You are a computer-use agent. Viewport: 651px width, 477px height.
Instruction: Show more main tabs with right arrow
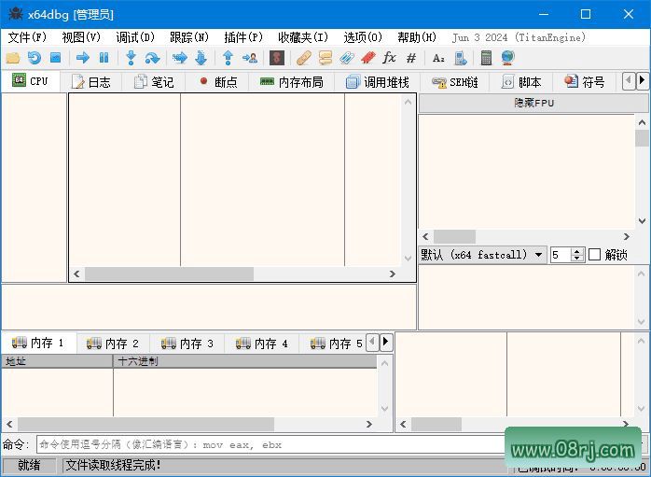point(642,80)
